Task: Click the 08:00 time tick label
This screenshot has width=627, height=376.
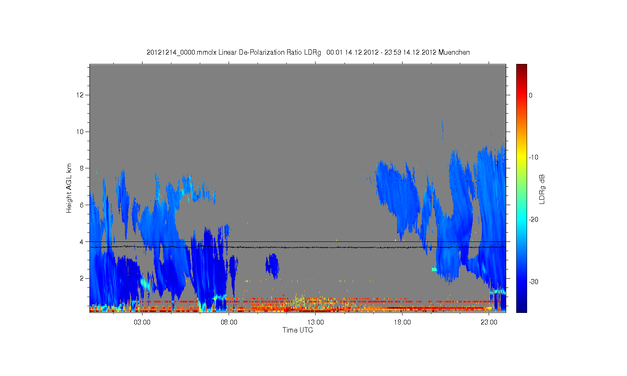Action: point(229,323)
